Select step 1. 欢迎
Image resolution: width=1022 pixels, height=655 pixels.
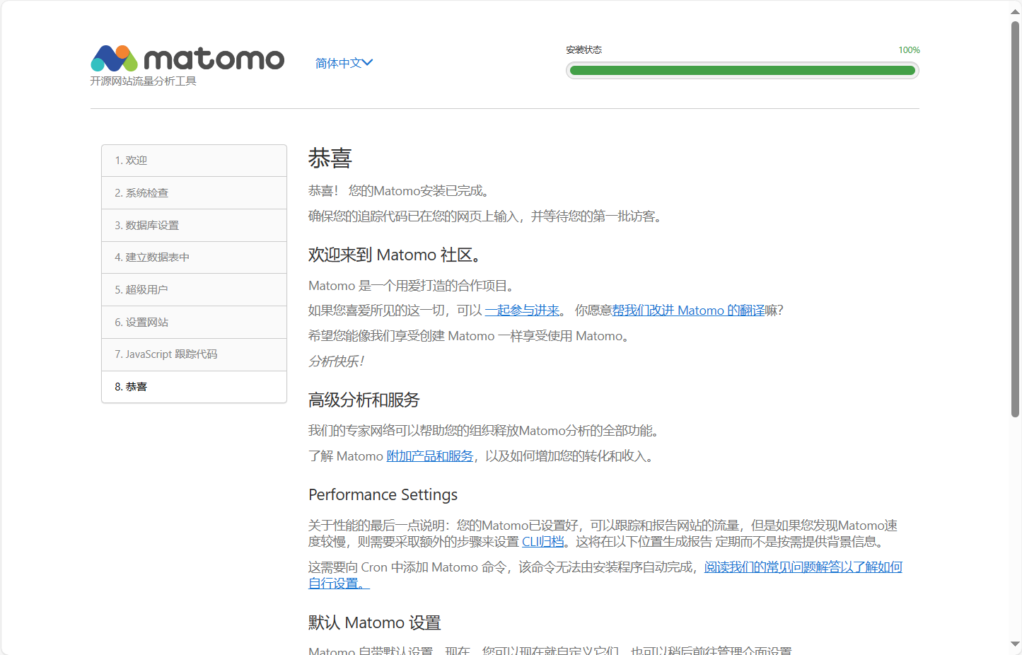pos(194,161)
